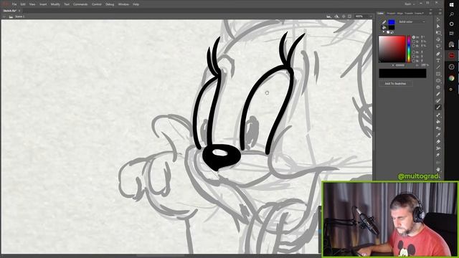Click the alpha percentage field
Screen dimensions: 459x258
point(425,65)
